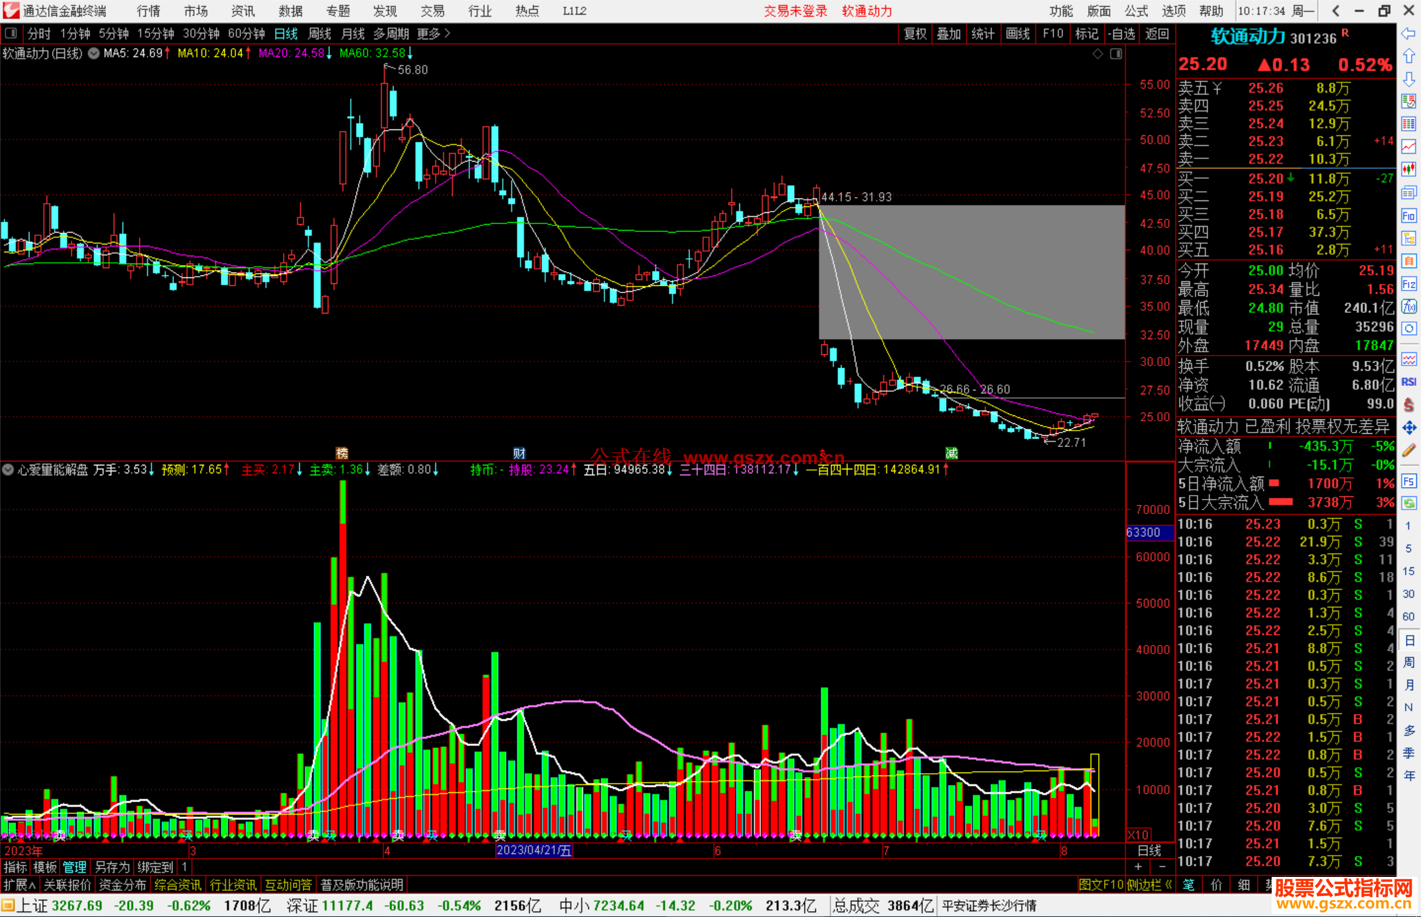Click the -自选 watchlist button
Image resolution: width=1421 pixels, height=917 pixels.
(1122, 34)
